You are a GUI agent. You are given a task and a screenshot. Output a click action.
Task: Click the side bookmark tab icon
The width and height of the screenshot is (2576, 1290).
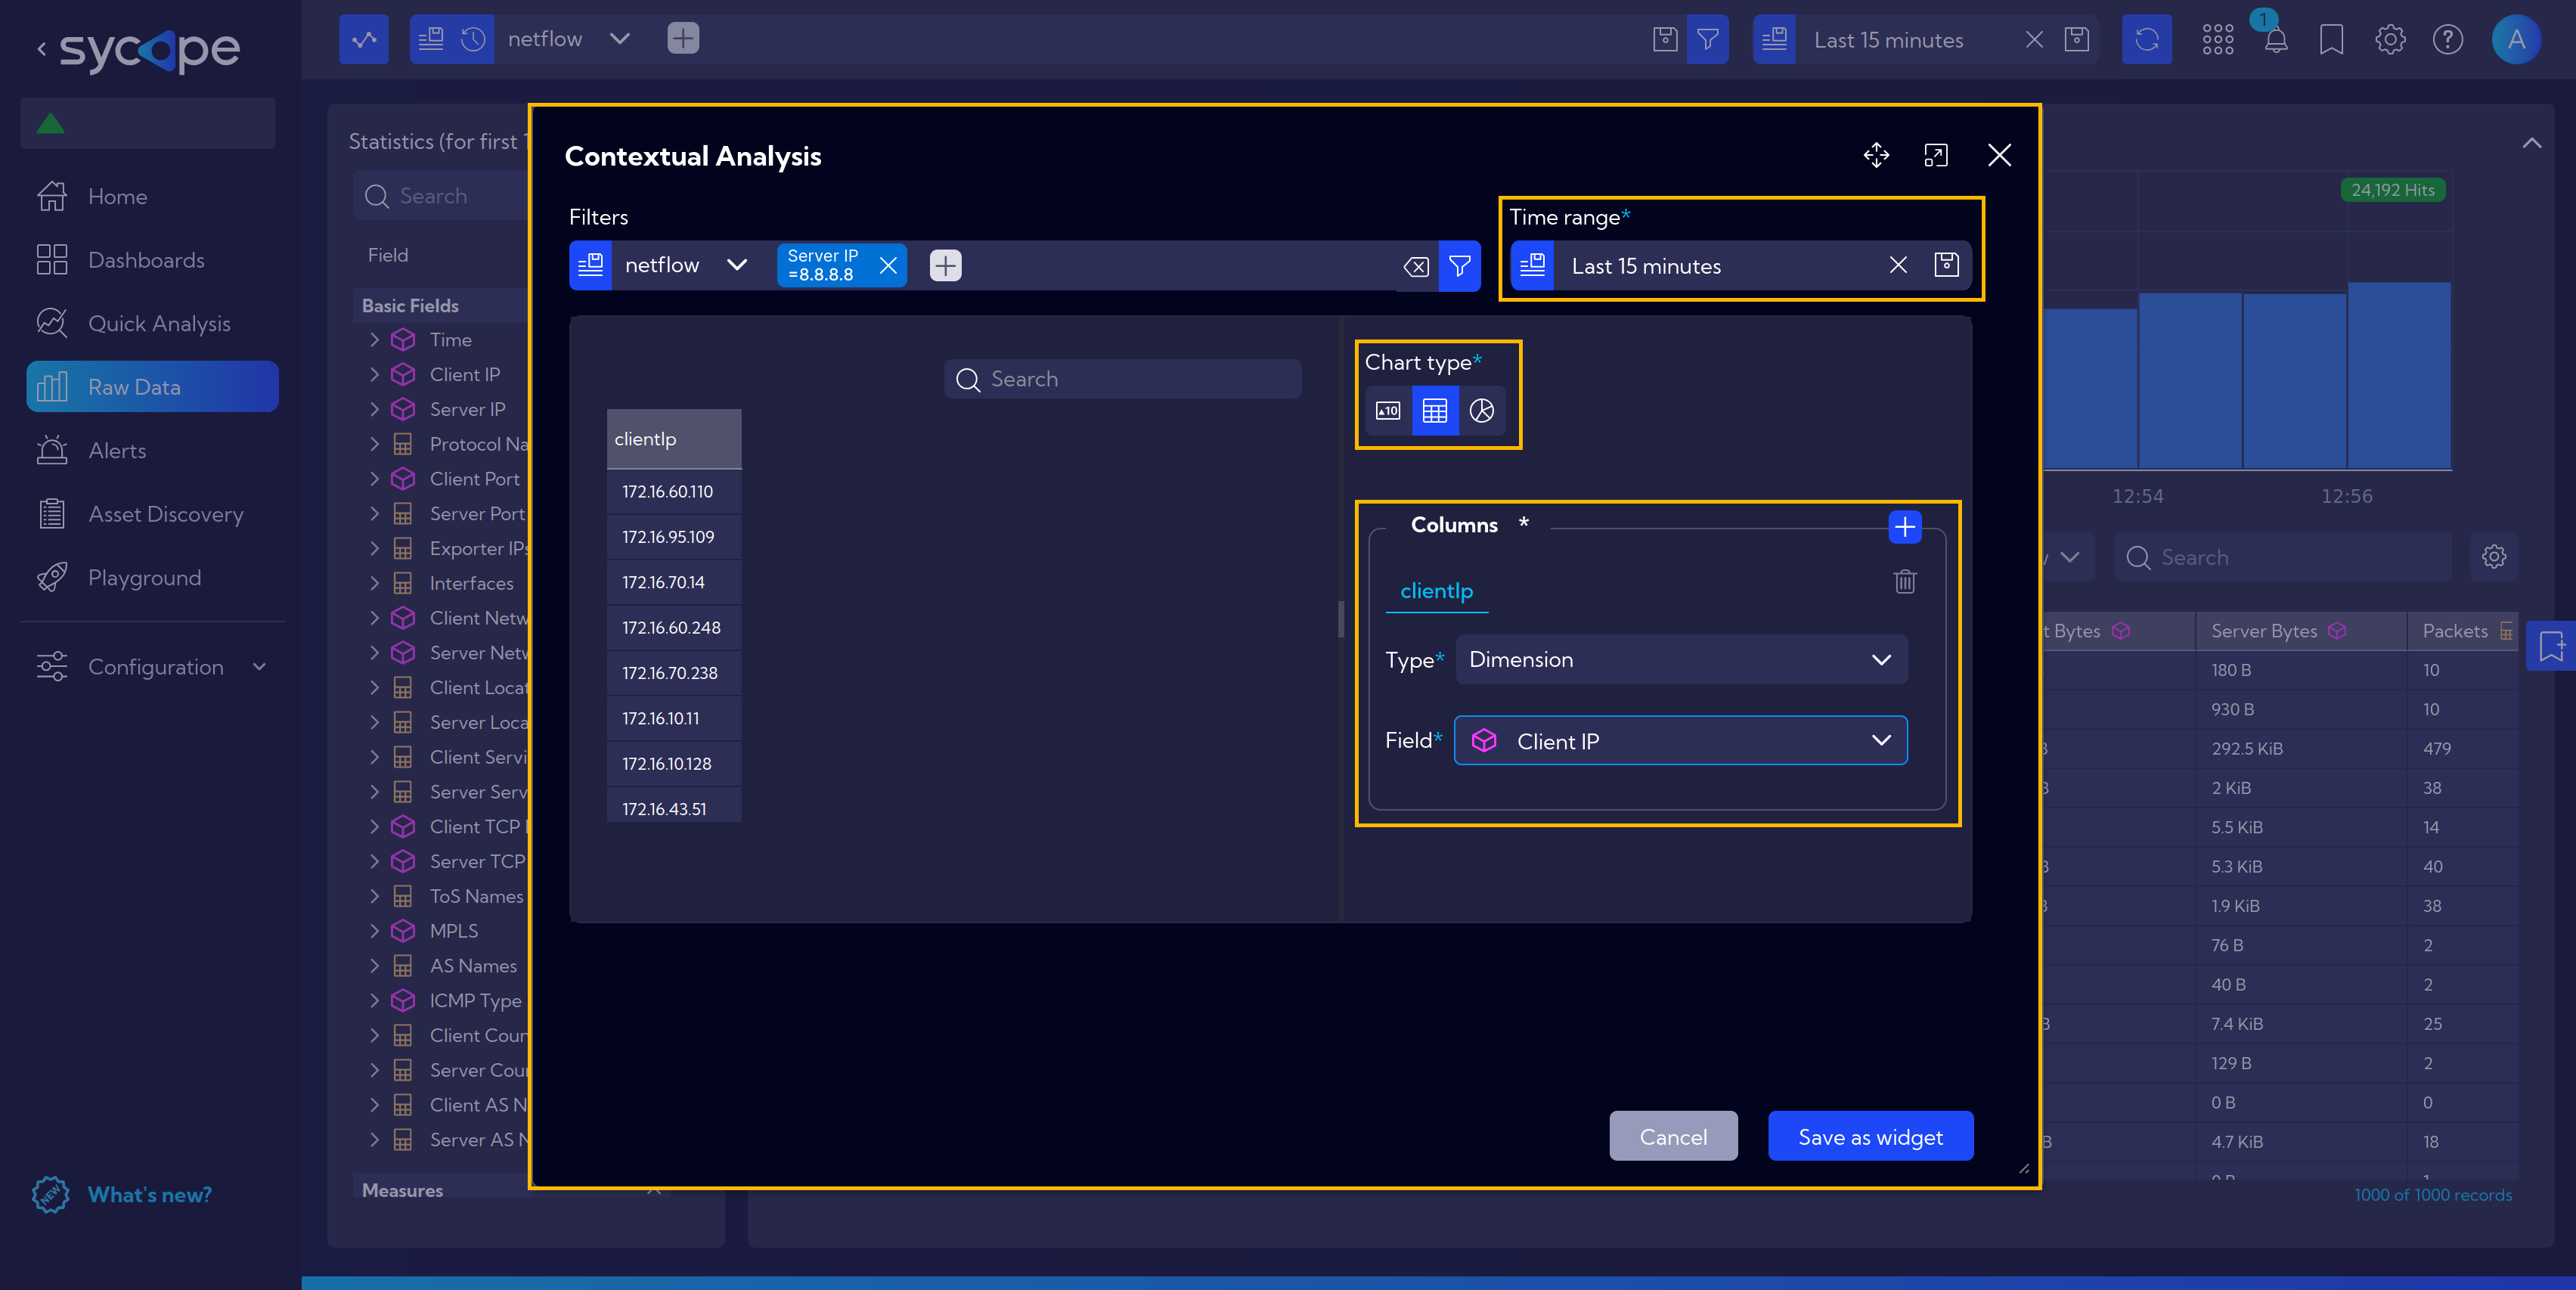(2551, 646)
